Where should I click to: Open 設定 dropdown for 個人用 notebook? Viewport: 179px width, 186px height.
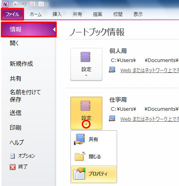pos(86,64)
